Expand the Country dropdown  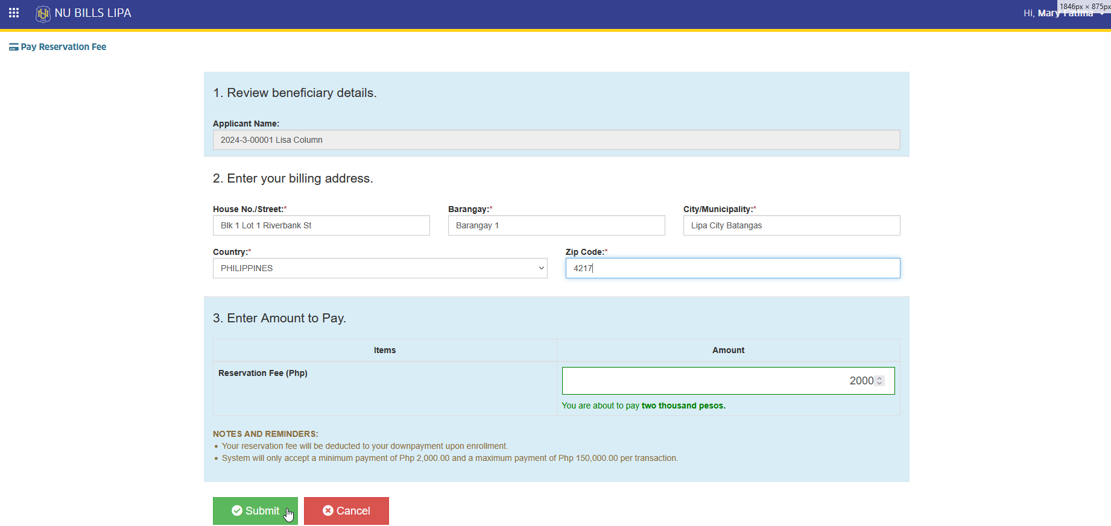coord(380,268)
